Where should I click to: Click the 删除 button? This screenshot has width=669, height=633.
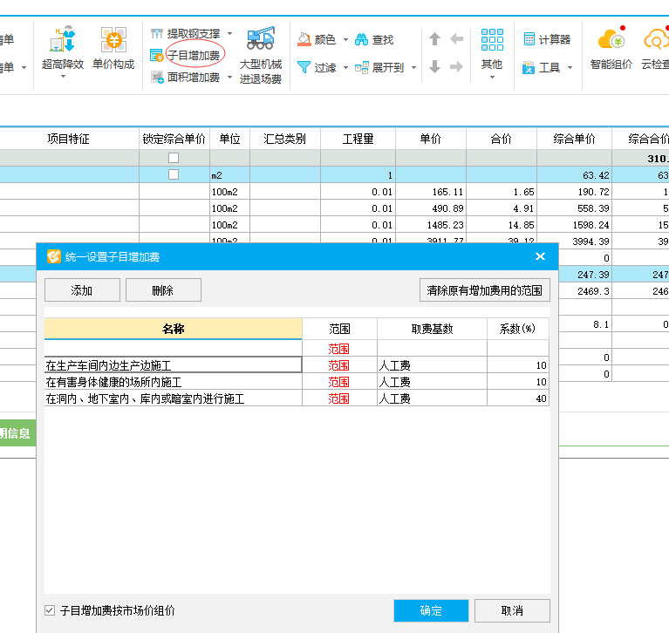click(x=163, y=290)
